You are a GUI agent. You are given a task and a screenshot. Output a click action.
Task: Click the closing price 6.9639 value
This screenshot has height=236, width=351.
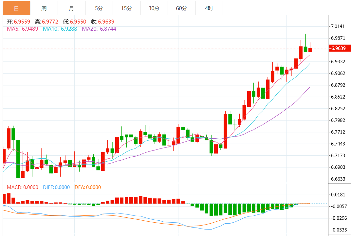(x=106, y=22)
